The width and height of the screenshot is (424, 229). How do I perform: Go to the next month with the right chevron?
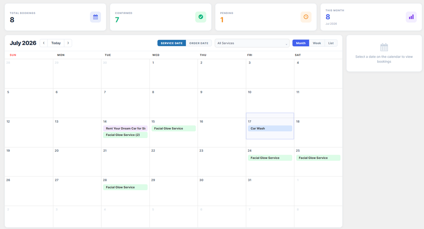click(68, 43)
